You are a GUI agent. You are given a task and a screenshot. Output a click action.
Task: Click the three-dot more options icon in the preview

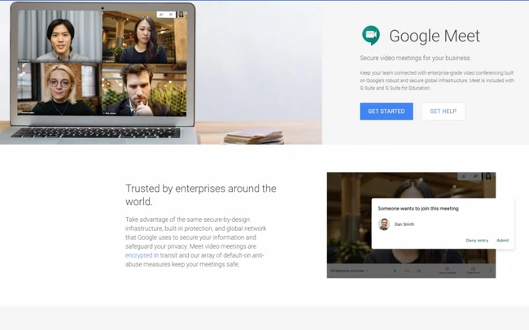491,271
